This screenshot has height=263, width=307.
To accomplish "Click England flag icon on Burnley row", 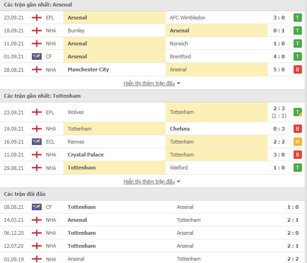I will [37, 31].
